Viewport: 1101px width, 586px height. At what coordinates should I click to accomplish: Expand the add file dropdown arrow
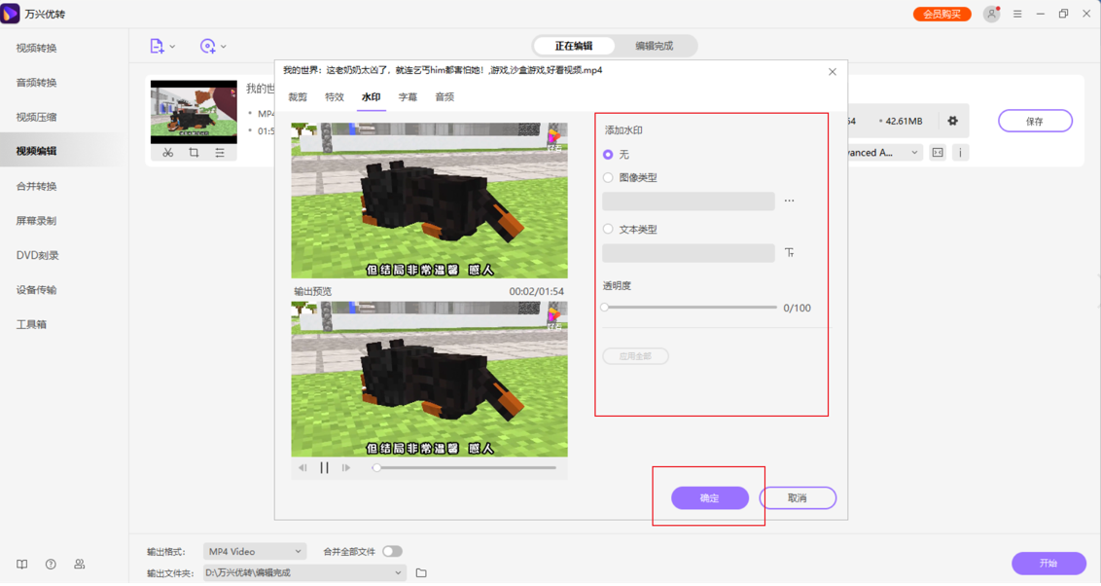tap(173, 47)
